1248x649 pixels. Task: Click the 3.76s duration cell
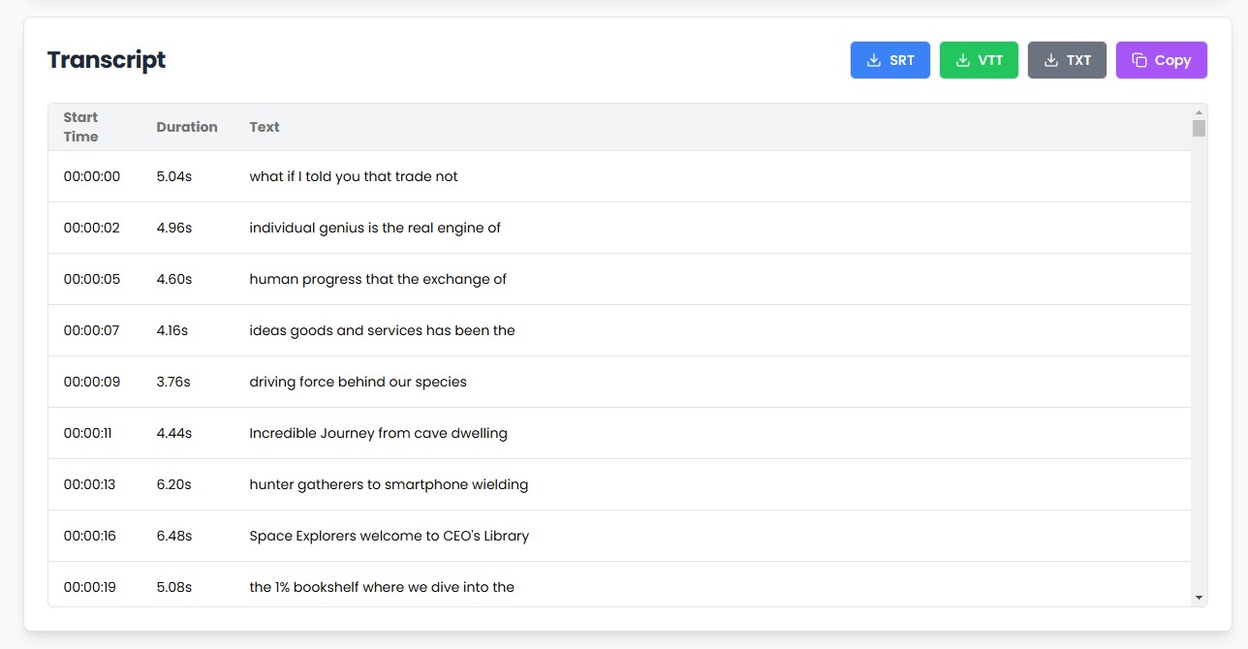pos(173,382)
